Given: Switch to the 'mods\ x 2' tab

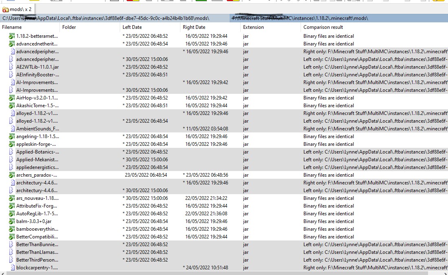Looking at the screenshot, I should (x=17, y=9).
